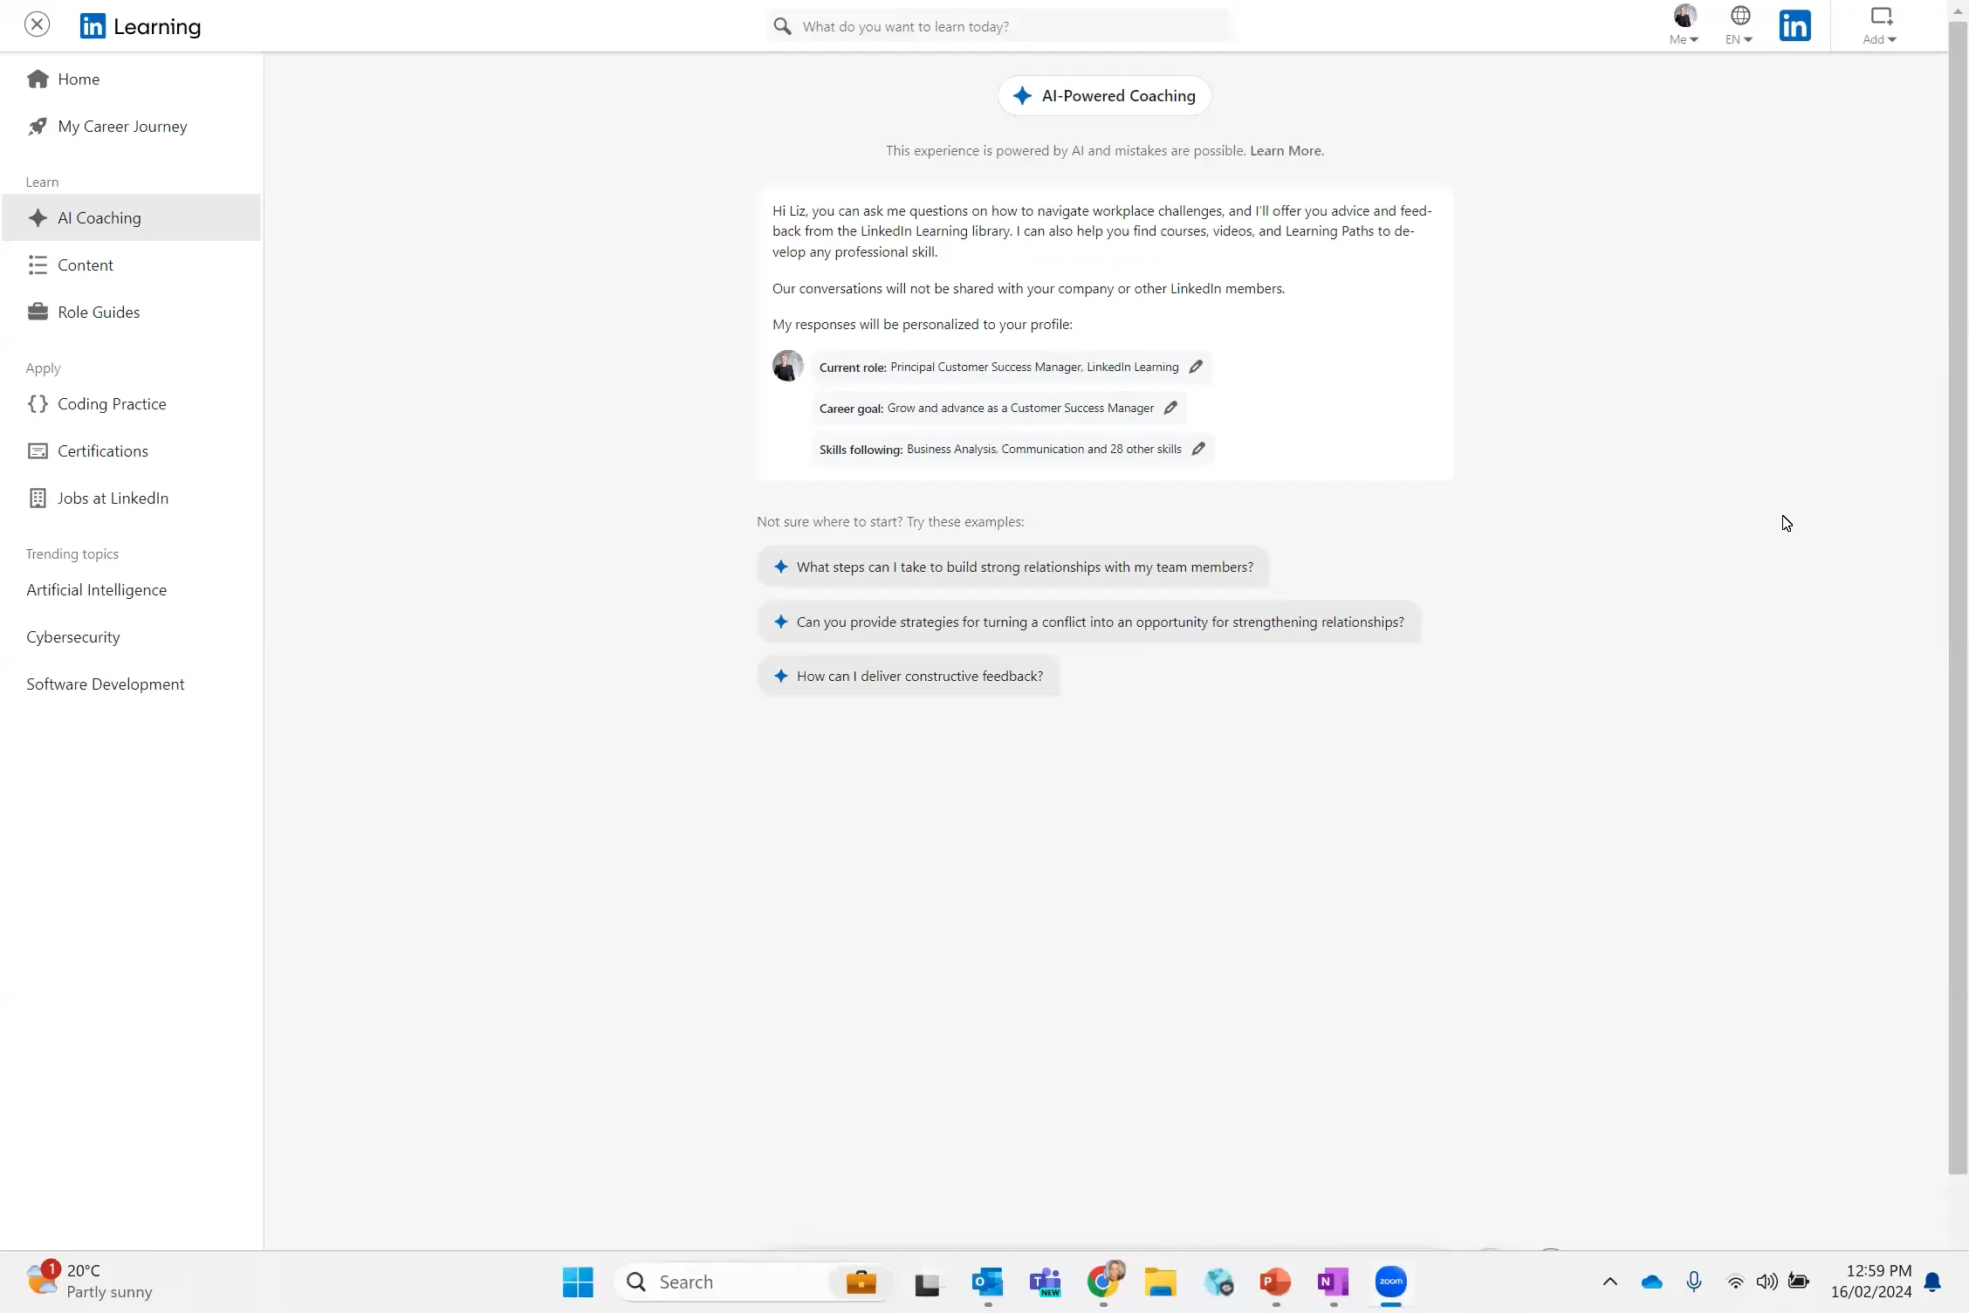Open the EN language dropdown

click(1739, 24)
